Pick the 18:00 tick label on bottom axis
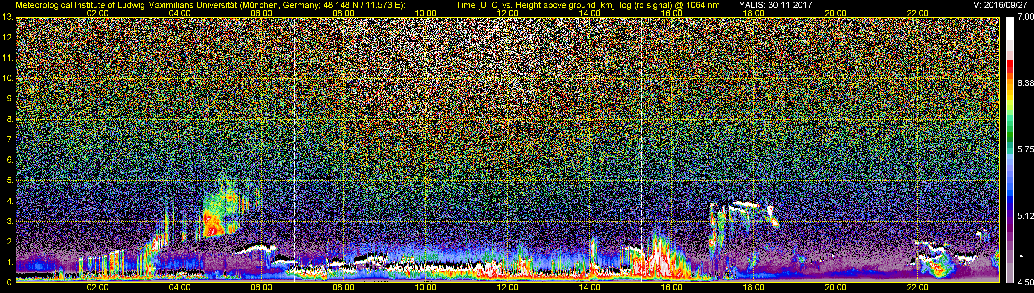This screenshot has height=293, width=1034. click(753, 287)
